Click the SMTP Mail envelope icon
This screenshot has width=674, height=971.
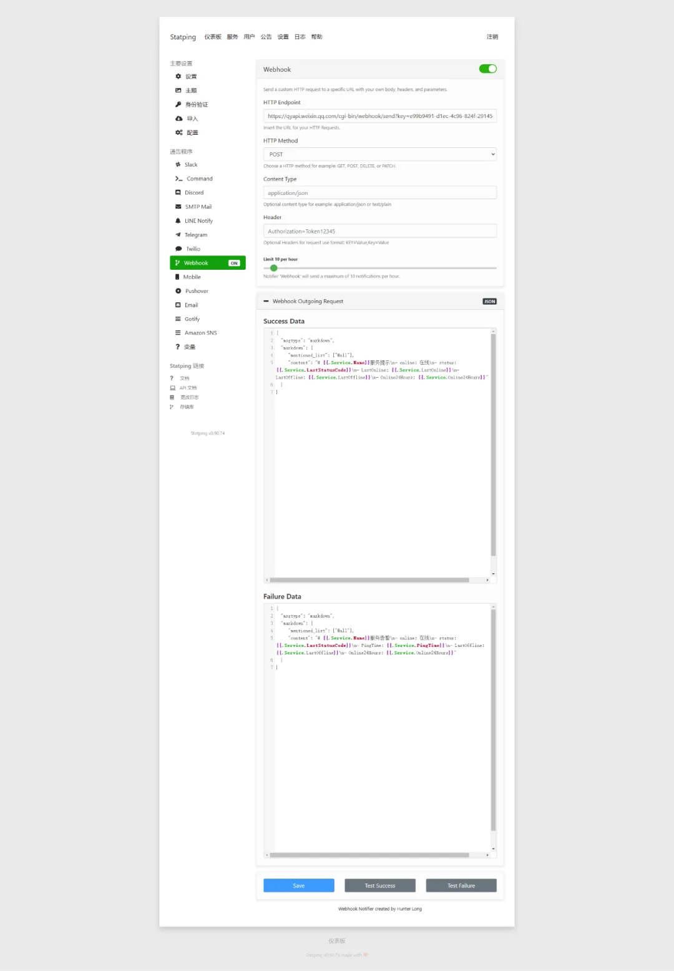[x=178, y=207]
